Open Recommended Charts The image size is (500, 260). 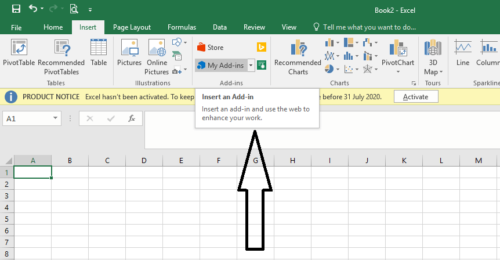298,57
